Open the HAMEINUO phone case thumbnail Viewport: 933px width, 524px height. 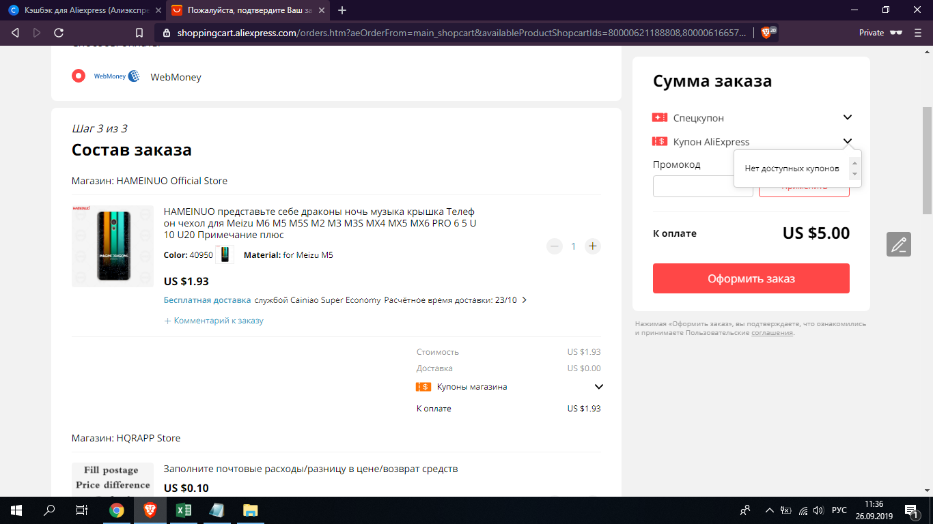click(x=113, y=246)
